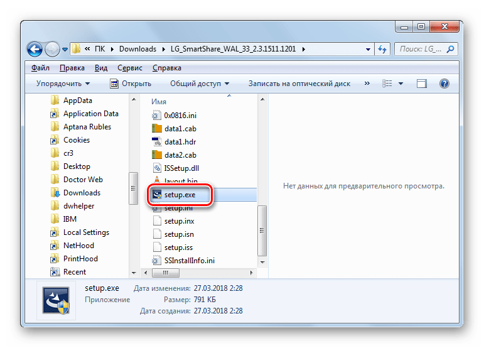The image size is (484, 348).
Task: Click the navigation tree scroll down arrow
Action: click(x=134, y=273)
